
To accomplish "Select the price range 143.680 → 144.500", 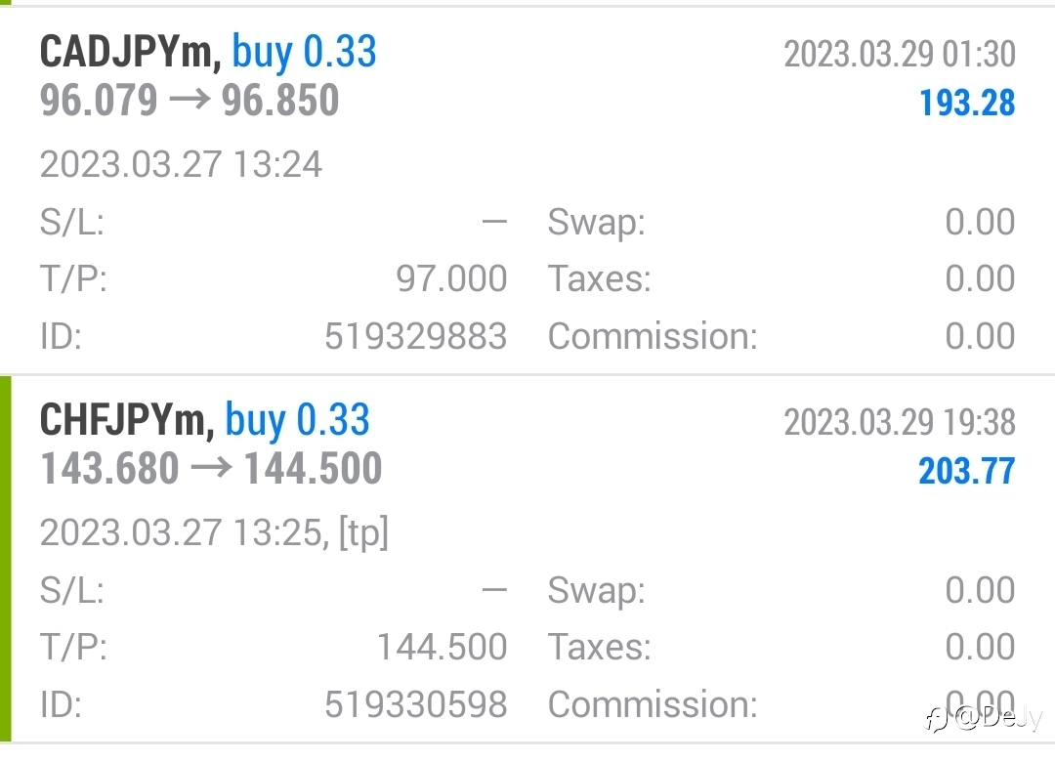I will [211, 469].
